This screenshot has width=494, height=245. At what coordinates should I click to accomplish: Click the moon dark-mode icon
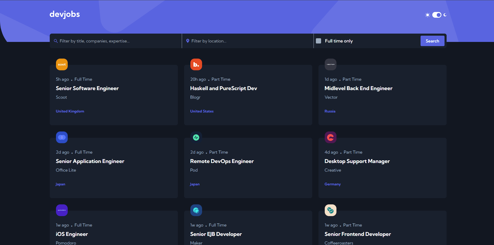[445, 15]
